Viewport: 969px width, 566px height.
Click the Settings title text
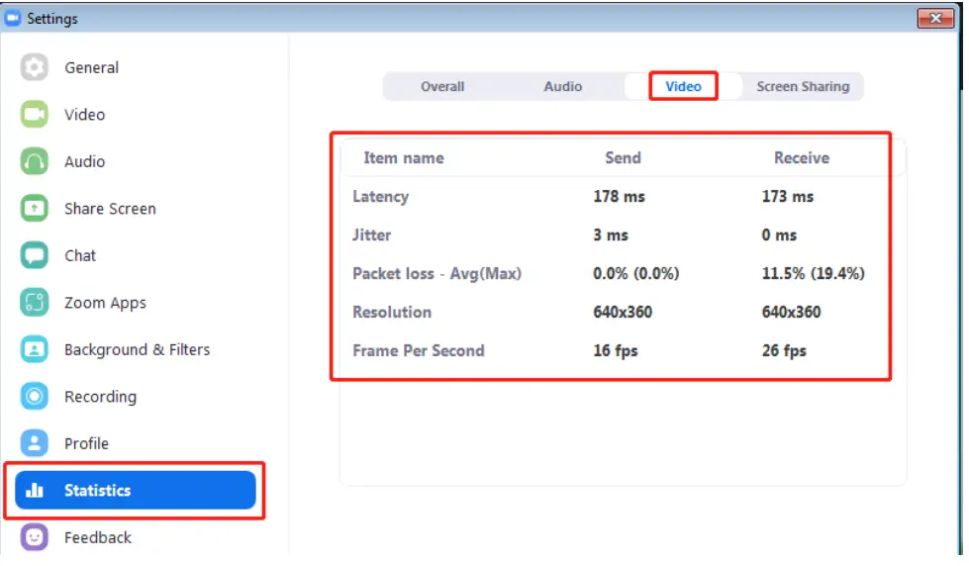[x=52, y=19]
